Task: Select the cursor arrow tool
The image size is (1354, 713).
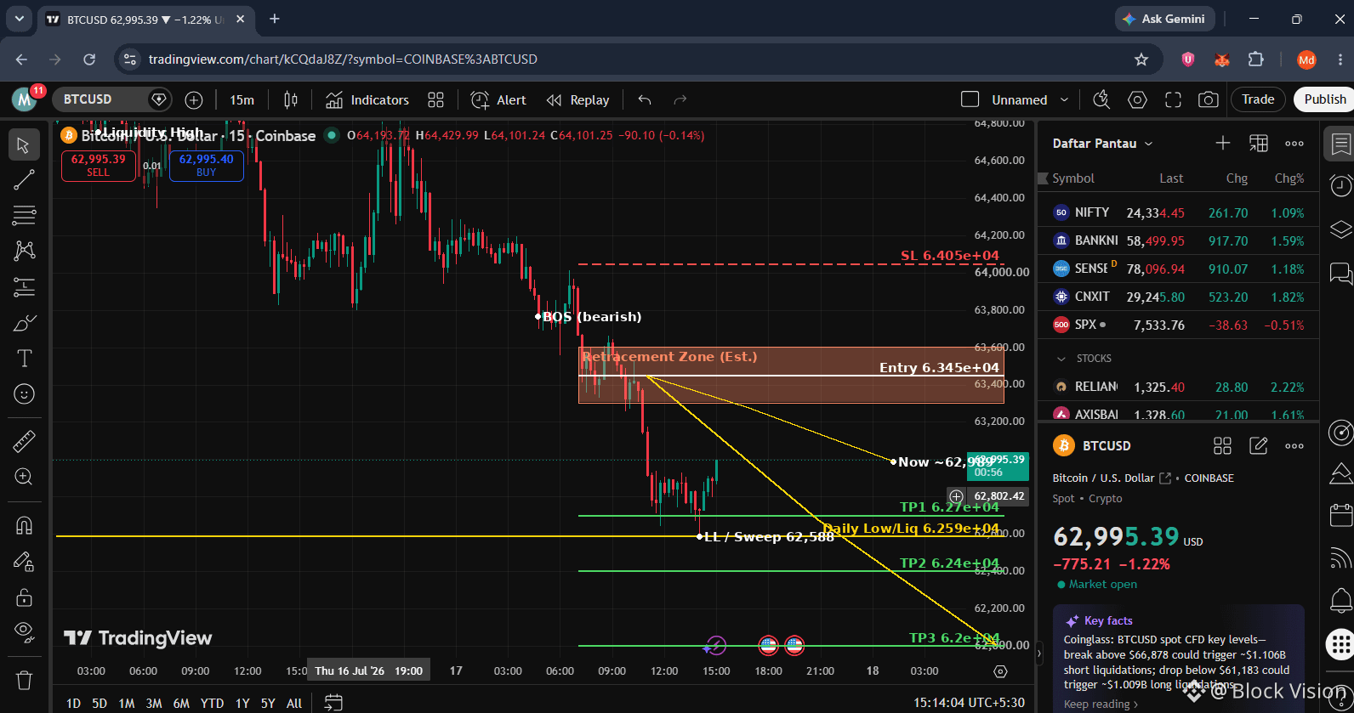Action: click(x=24, y=145)
